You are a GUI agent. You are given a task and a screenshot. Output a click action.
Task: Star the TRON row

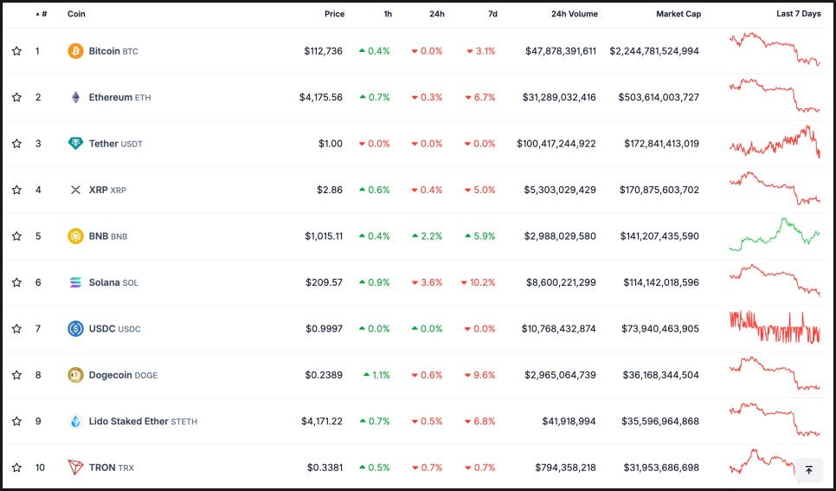coord(16,468)
